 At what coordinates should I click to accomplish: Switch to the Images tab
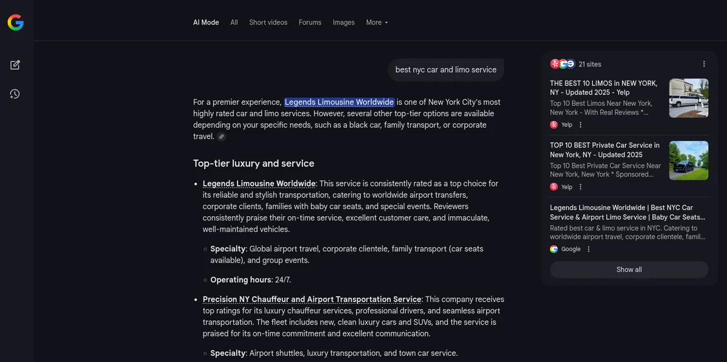(344, 22)
